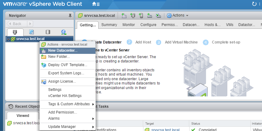262x131 pixels.
Task: Switch to Summary tab
Action: click(x=109, y=25)
